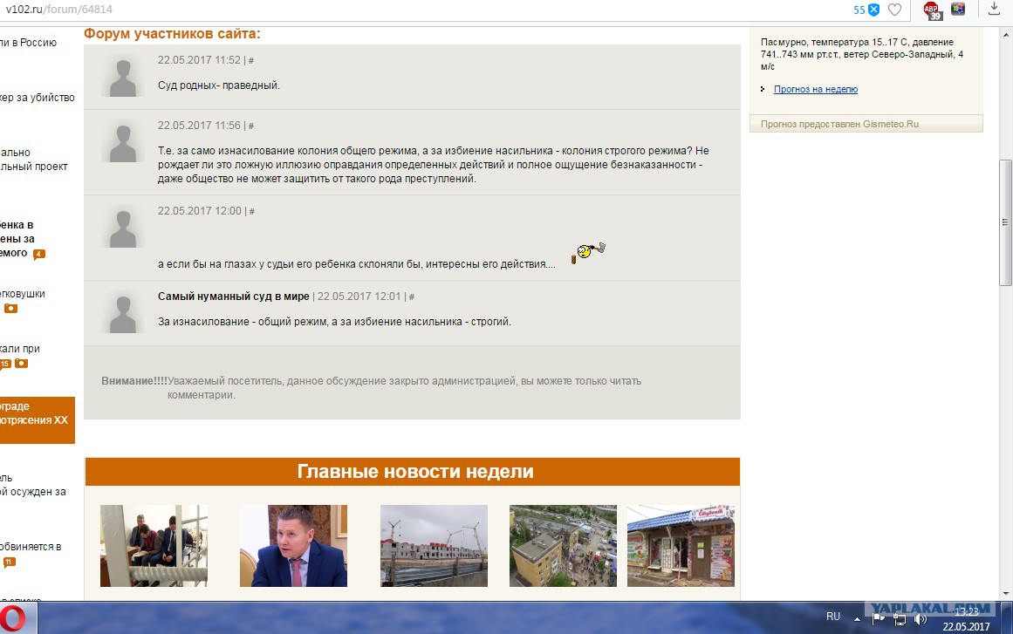
Task: Click the # permalink of the 12:00 comment
Action: point(252,211)
